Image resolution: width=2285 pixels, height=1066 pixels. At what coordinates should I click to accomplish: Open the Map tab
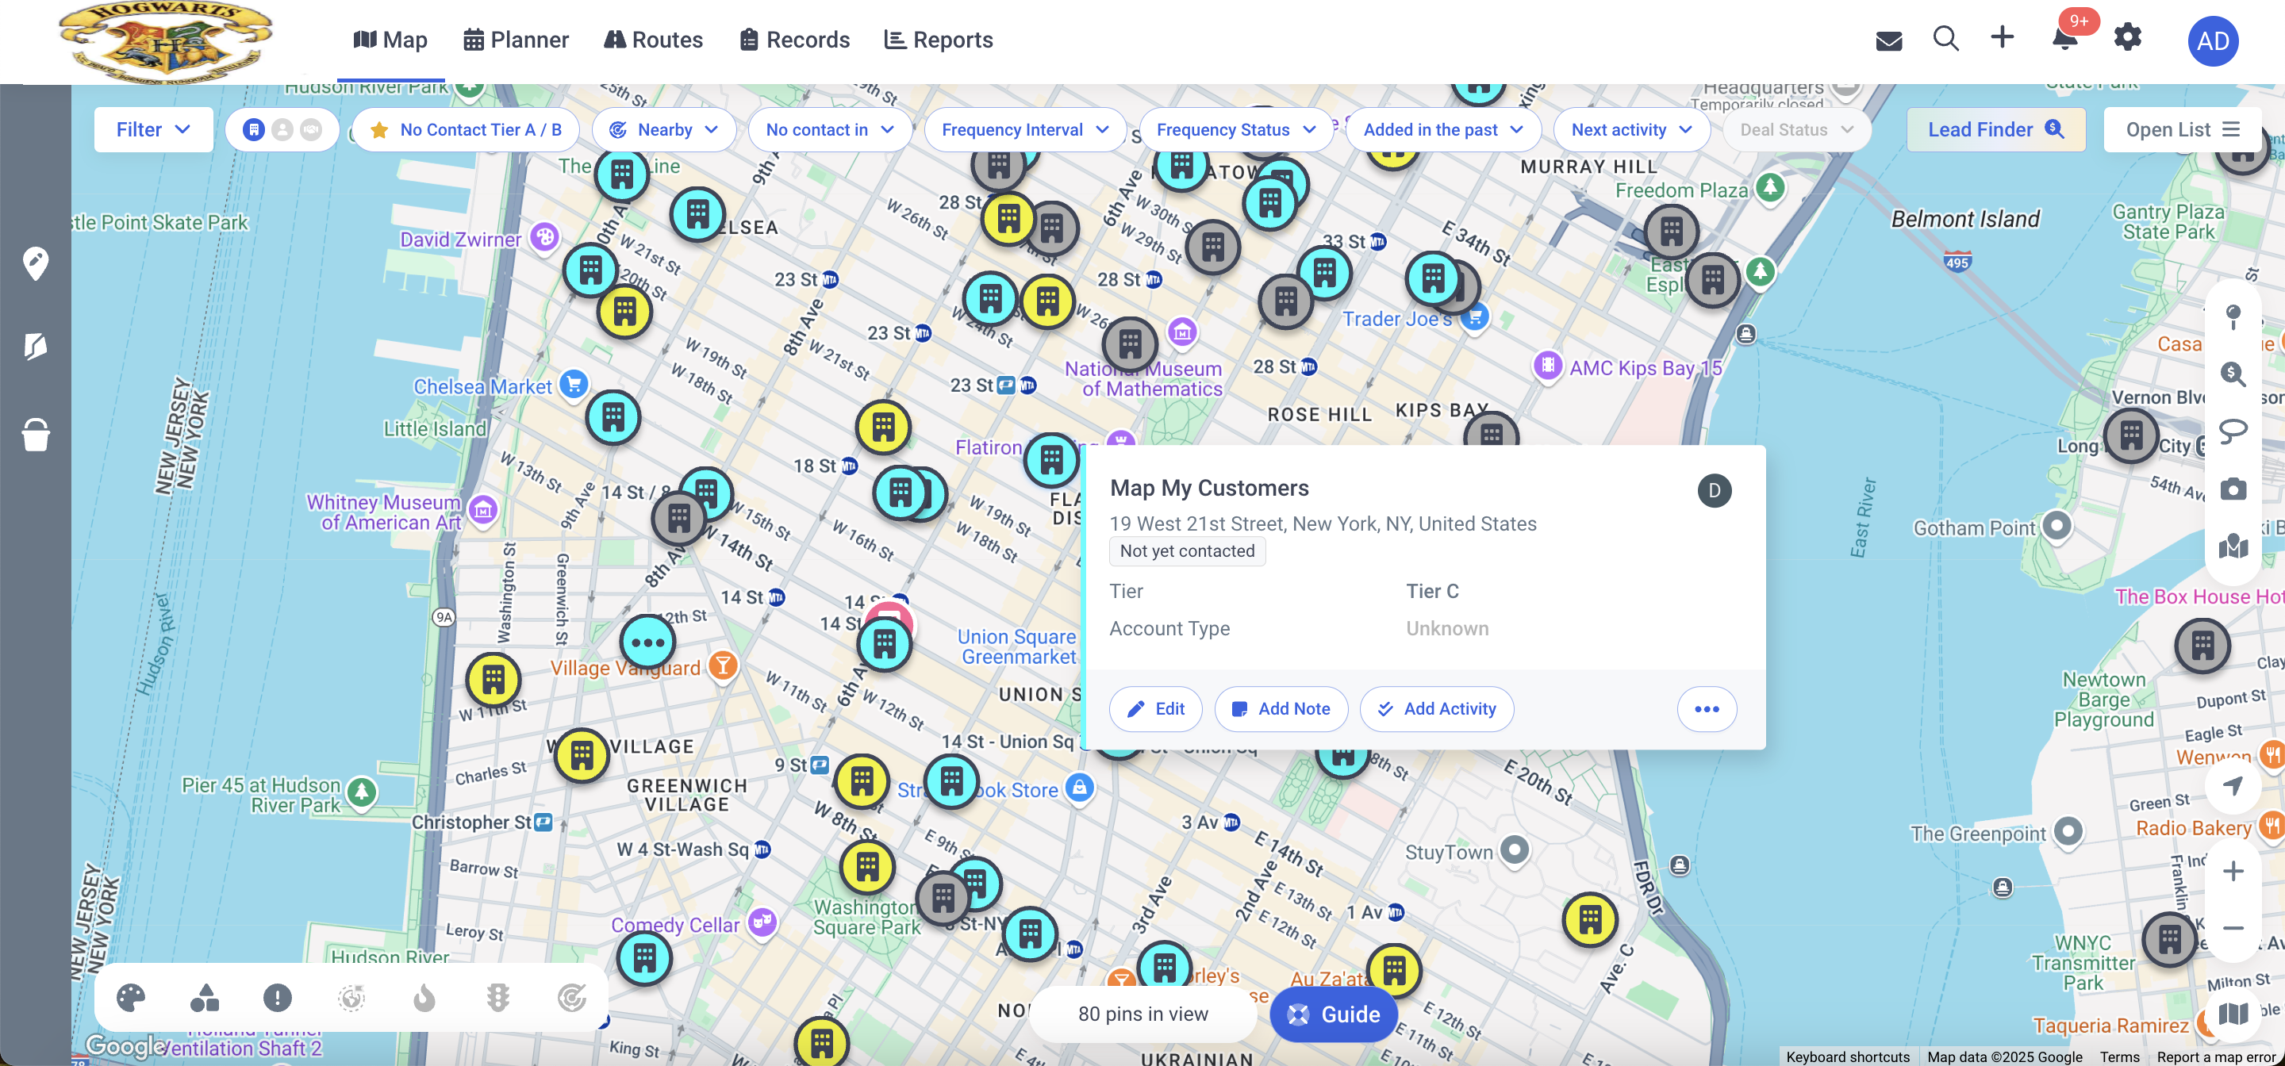(390, 40)
